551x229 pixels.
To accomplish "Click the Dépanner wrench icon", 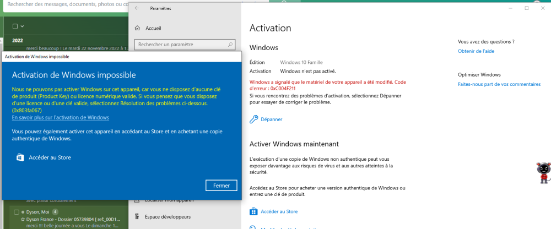I will point(253,119).
